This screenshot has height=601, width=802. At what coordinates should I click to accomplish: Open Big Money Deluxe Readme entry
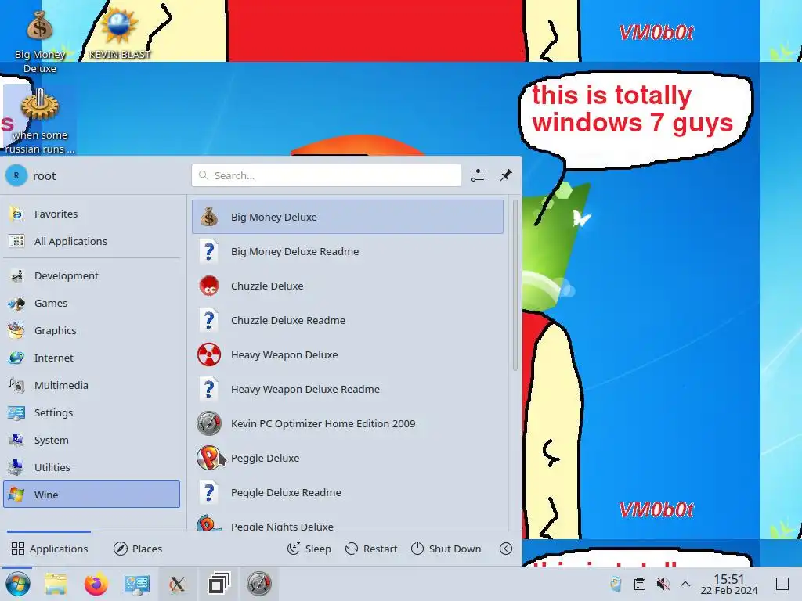coord(347,251)
